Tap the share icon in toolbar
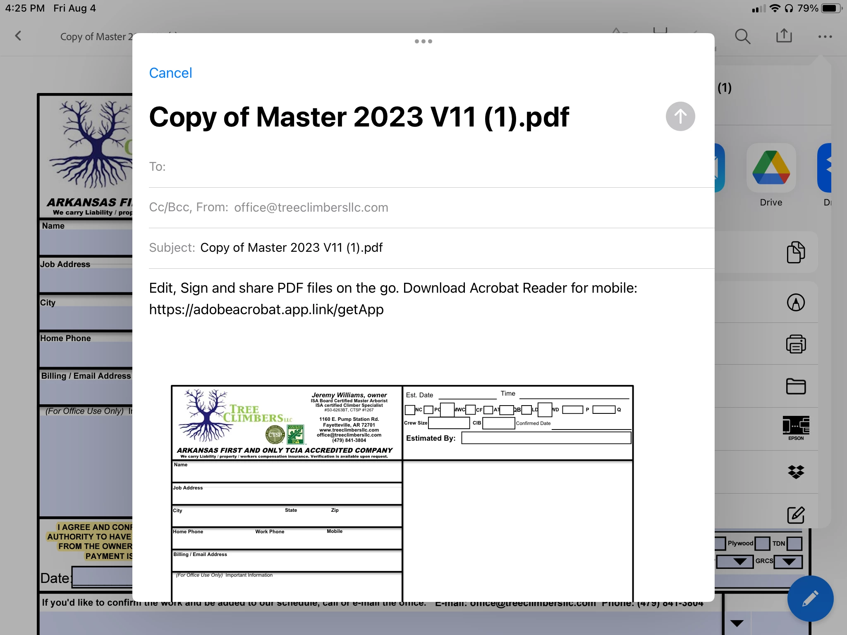Screen dimensions: 847x635 (784, 36)
